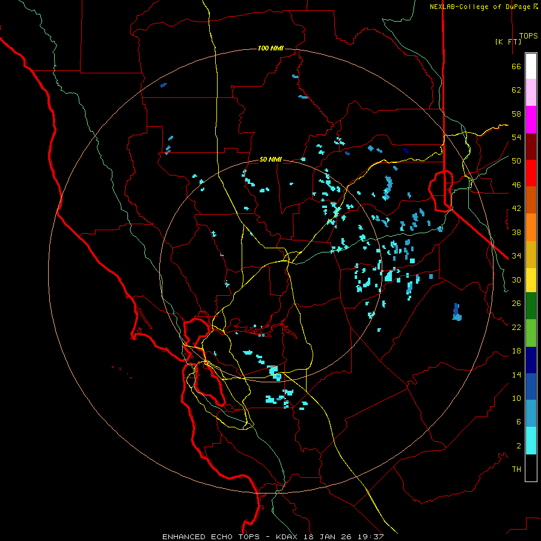Viewport: 541px width, 541px height.
Task: Click the "2" legend value
Action: point(519,445)
